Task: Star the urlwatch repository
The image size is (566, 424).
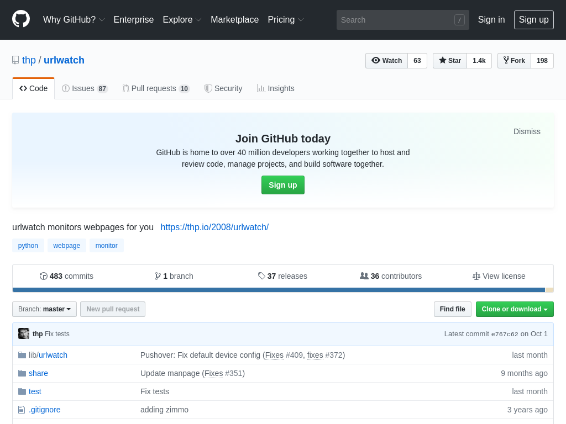Action: [x=450, y=61]
